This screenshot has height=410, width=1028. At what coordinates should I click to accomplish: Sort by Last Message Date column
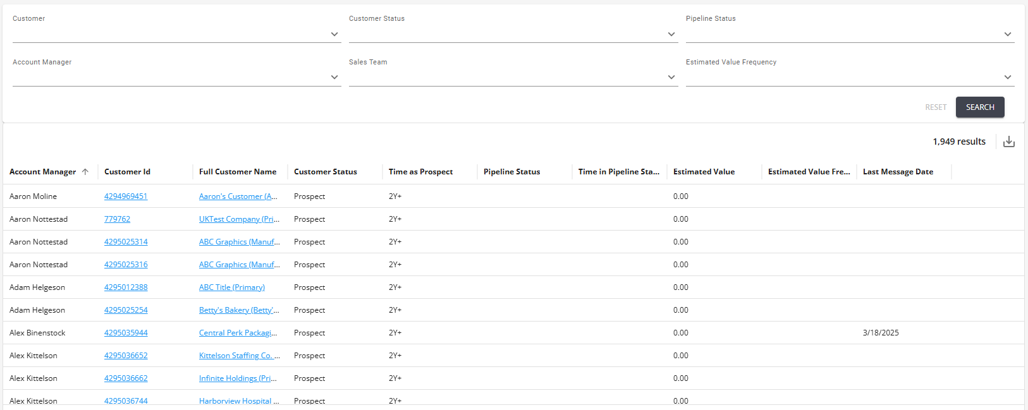coord(898,172)
